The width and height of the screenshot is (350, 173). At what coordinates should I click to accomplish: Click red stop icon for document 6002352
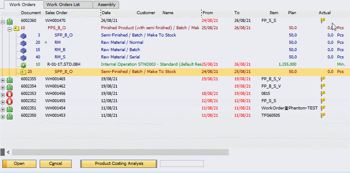coord(10,101)
